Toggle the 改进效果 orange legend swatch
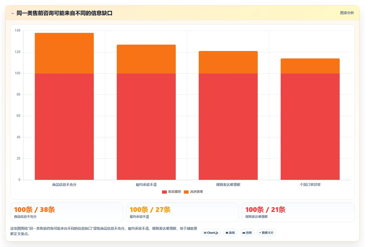The width and height of the screenshot is (365, 247). (186, 192)
